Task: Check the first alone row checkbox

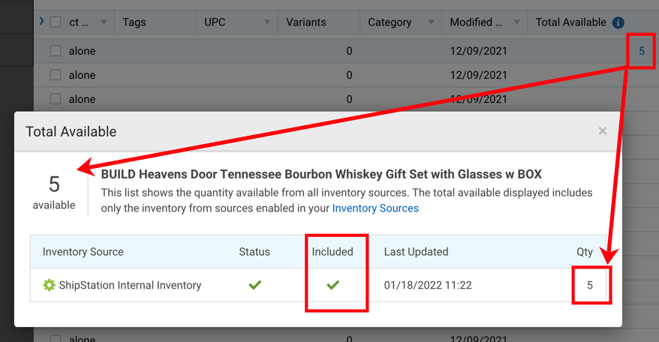Action: point(56,51)
